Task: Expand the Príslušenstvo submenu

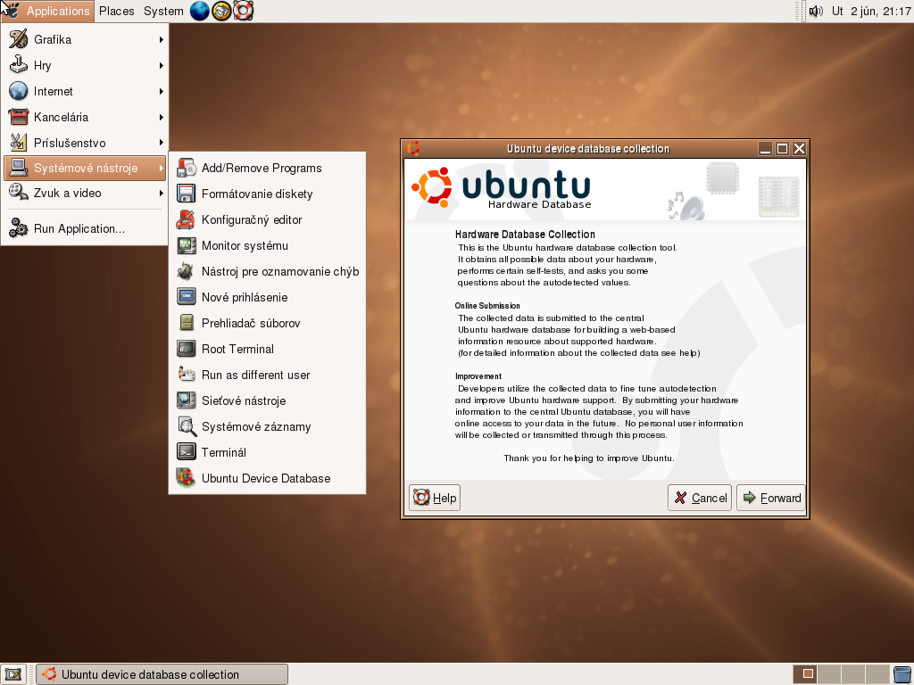Action: click(86, 143)
